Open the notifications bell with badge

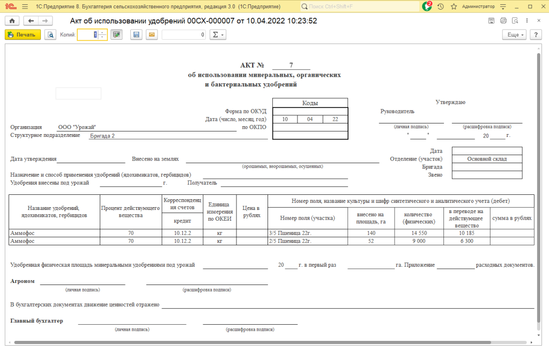[x=427, y=6]
